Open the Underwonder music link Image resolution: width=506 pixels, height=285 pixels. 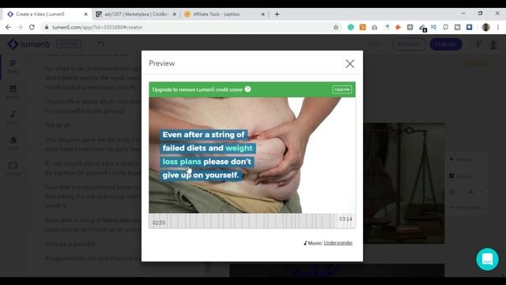pyautogui.click(x=338, y=243)
